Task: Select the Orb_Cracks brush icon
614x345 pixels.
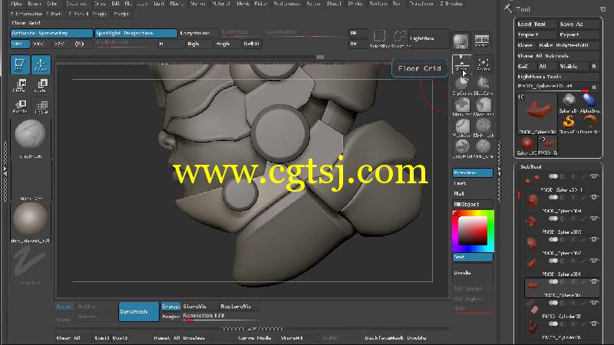Action: (x=484, y=148)
